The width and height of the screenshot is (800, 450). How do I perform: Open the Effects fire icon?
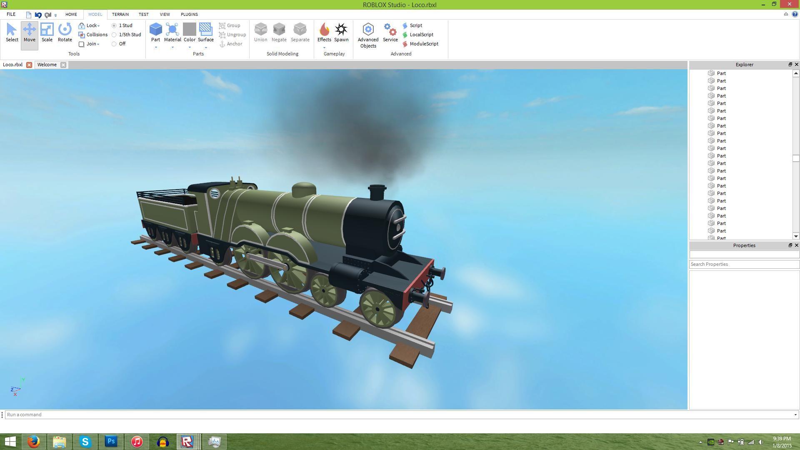point(324,30)
